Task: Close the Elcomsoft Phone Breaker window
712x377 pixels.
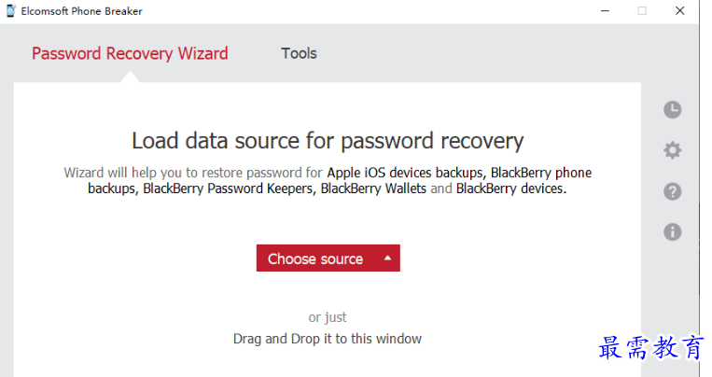Action: [679, 11]
